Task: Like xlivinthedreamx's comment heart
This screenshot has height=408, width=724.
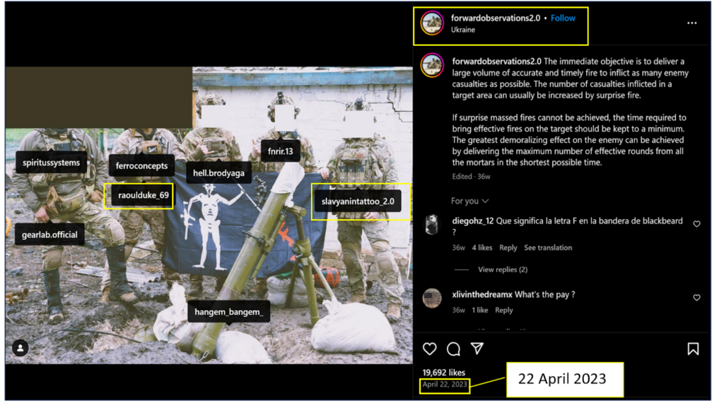Action: coord(696,298)
